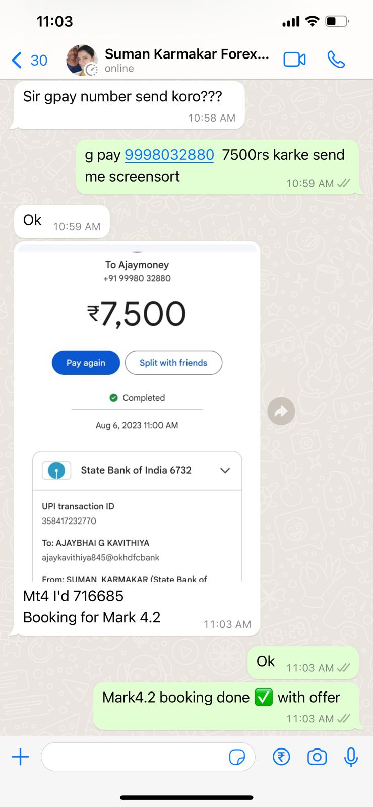
Task: Expand the State Bank of India 6732 dropdown
Action: 225,470
